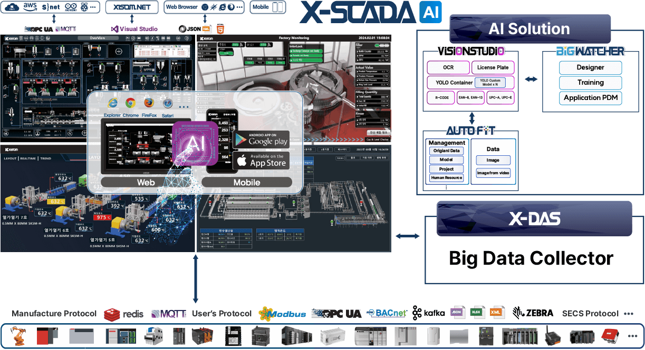Select Application PDM in BigWatcher

590,97
